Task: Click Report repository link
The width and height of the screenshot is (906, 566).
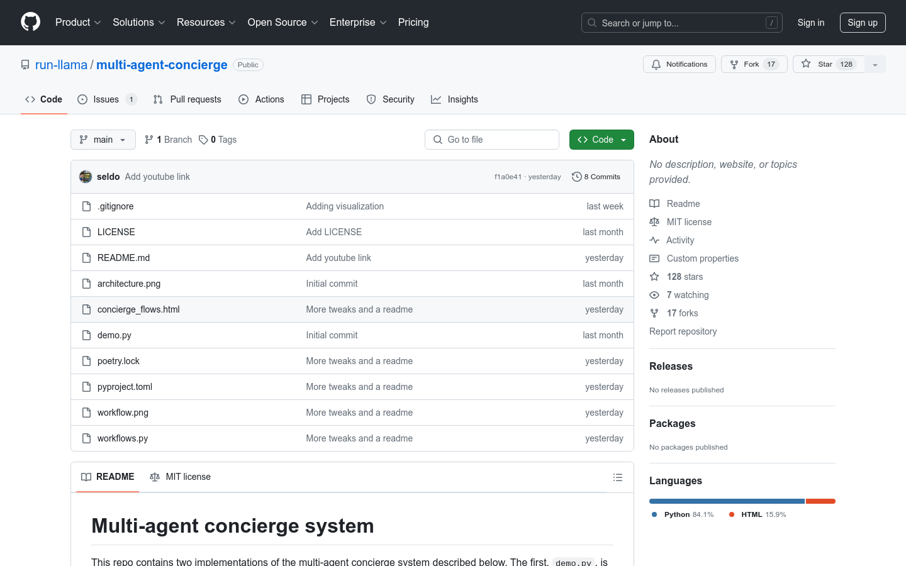Action: 683,331
